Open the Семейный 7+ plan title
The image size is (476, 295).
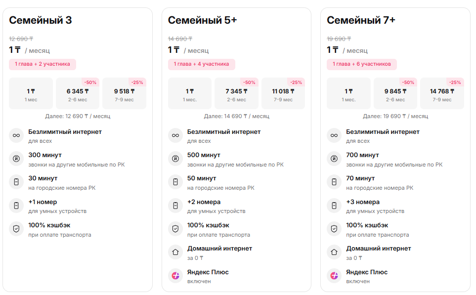pos(361,20)
